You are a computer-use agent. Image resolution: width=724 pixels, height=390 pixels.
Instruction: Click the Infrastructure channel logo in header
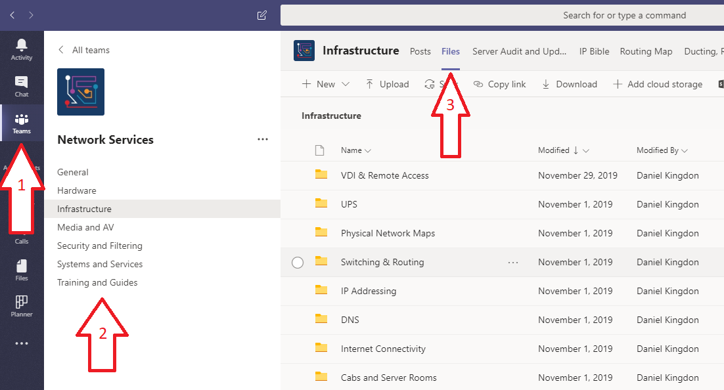click(304, 51)
